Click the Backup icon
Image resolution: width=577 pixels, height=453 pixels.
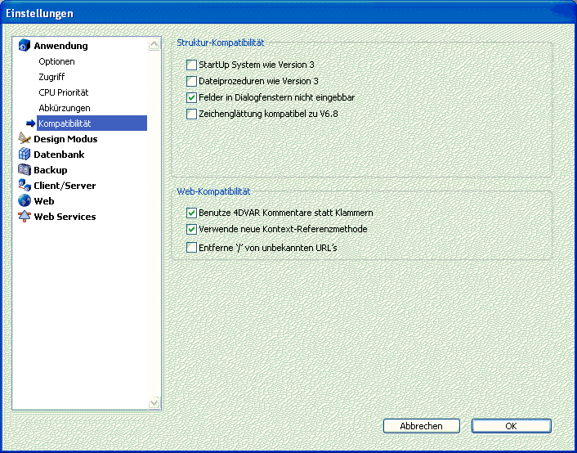click(24, 170)
